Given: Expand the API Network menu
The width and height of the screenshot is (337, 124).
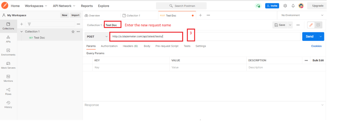Looking at the screenshot, I should click(64, 6).
